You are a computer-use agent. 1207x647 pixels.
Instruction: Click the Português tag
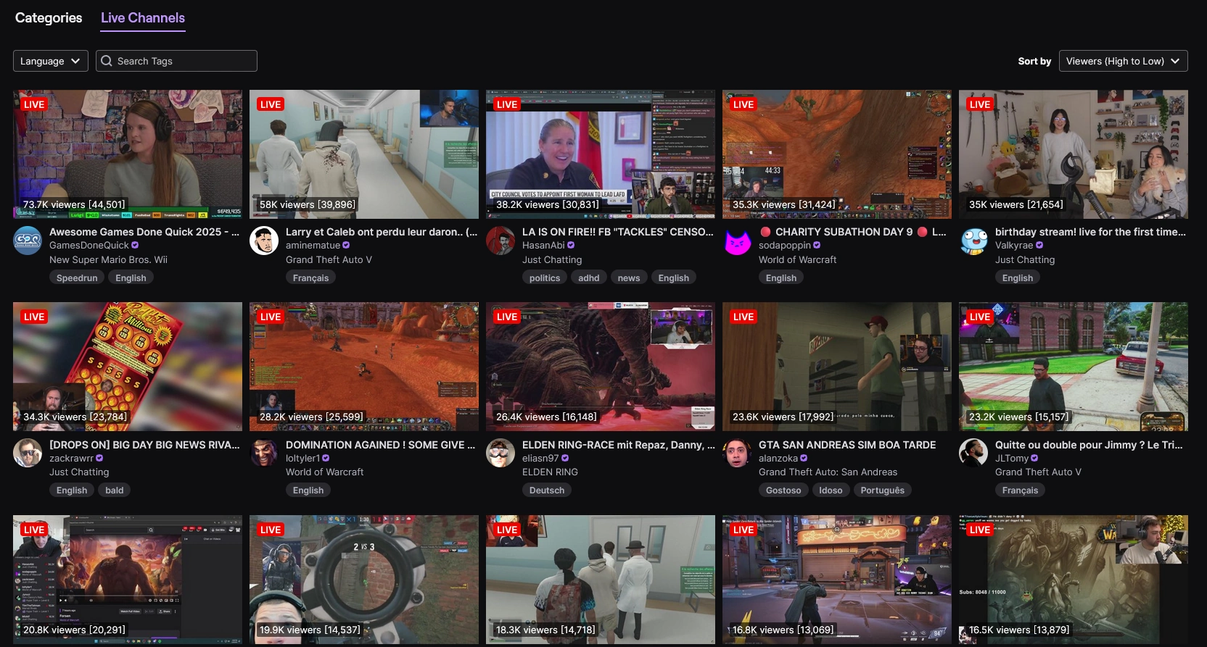(x=883, y=490)
